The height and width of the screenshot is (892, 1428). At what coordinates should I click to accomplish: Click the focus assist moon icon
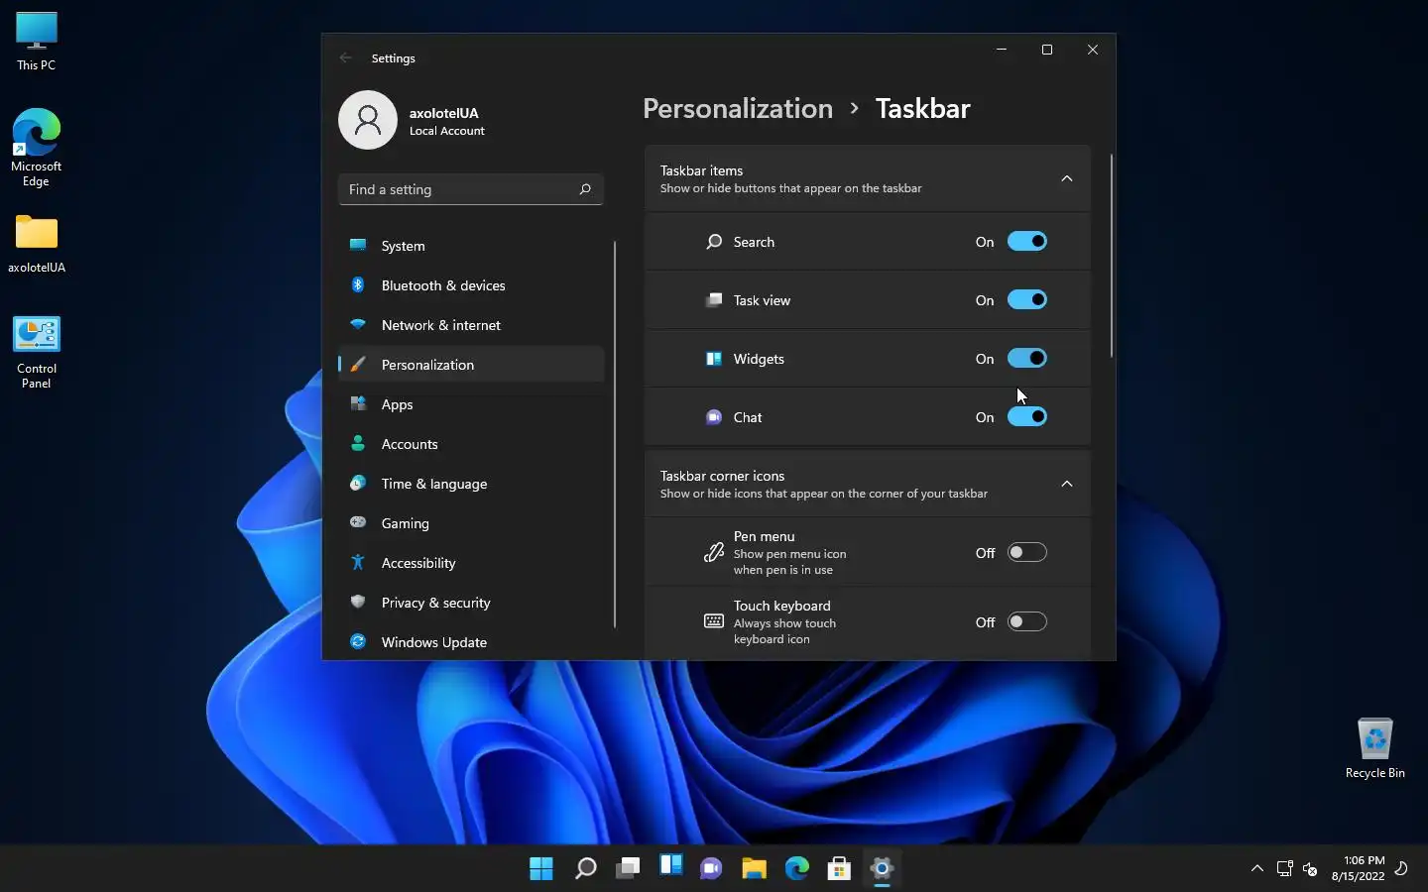tap(1401, 868)
